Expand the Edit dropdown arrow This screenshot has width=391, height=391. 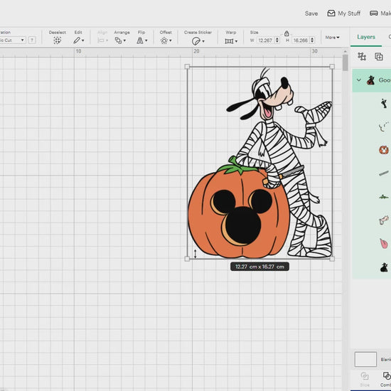point(82,41)
